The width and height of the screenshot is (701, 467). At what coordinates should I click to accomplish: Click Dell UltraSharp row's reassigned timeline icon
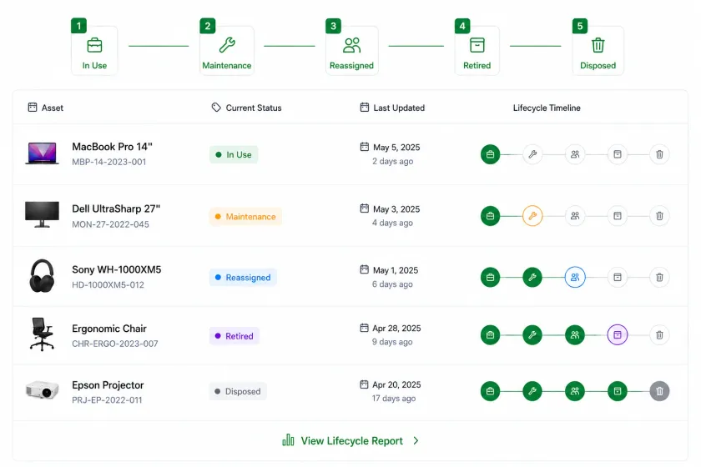click(x=575, y=216)
